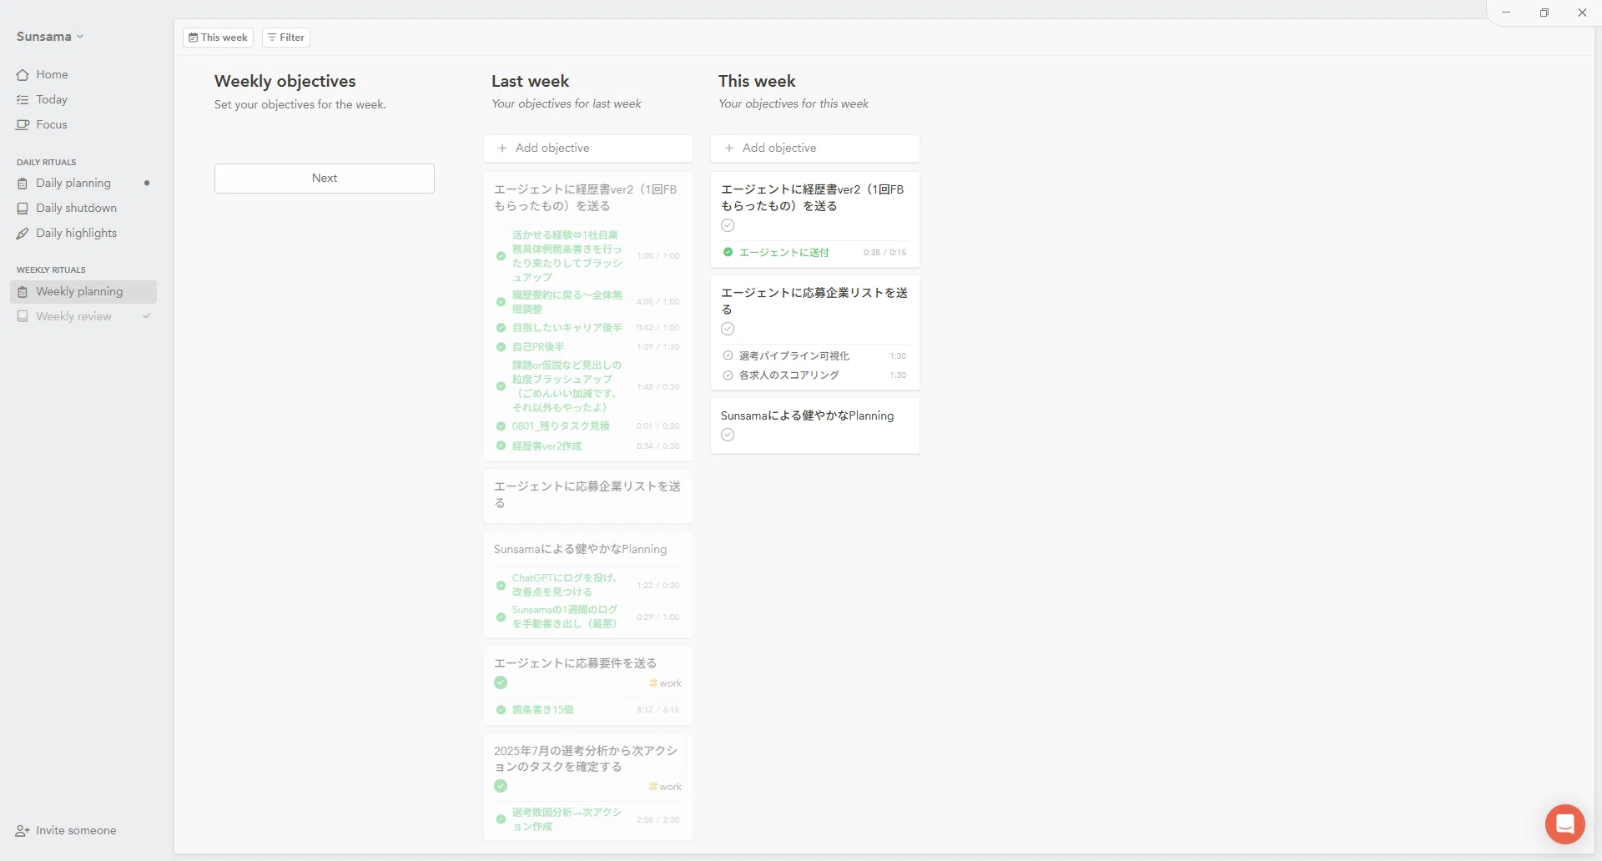Open the Filter options
The image size is (1602, 861).
click(286, 38)
